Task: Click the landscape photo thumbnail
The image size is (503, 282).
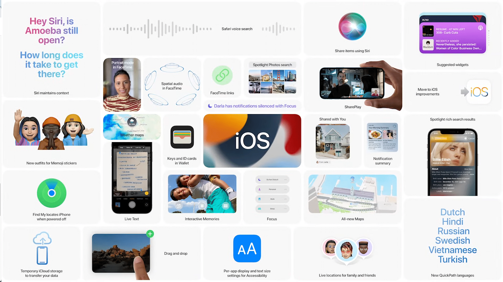Action: (x=121, y=252)
